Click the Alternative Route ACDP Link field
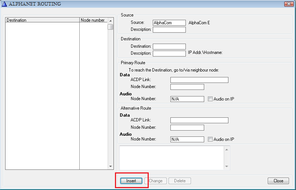296x190 pixels. 199,120
